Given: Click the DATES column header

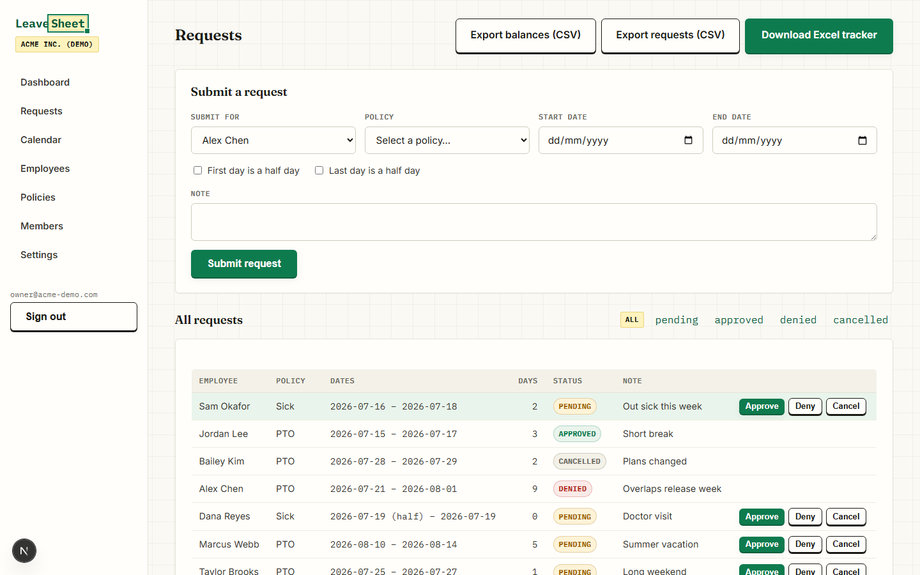Looking at the screenshot, I should tap(342, 381).
